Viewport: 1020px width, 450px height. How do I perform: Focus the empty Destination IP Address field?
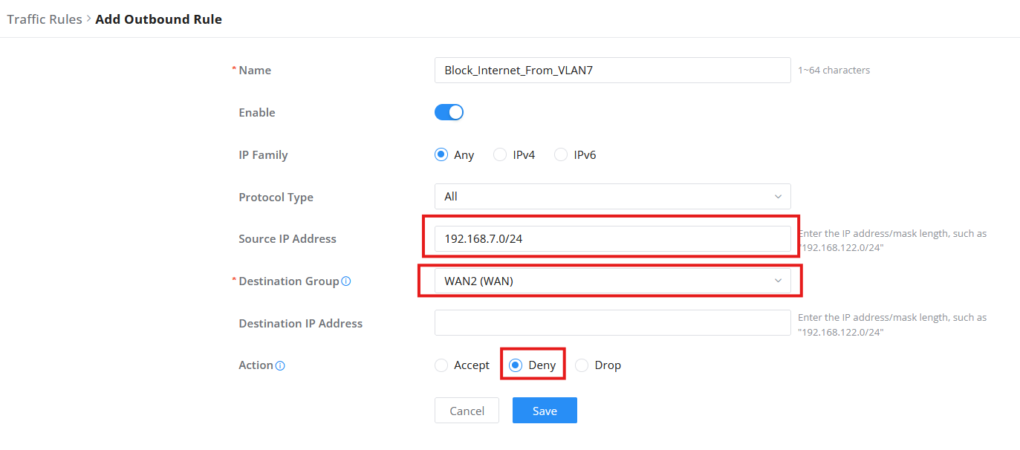612,323
